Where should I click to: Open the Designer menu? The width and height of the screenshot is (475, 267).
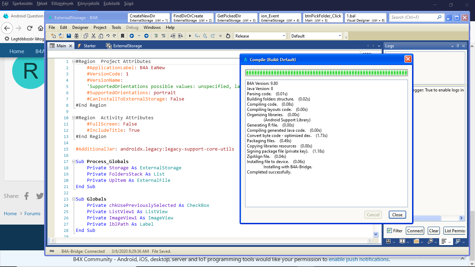(80, 27)
